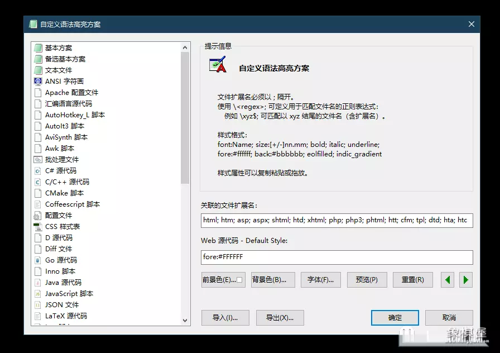
Task: Click the scheme list scroll-down arrow
Action: (185, 321)
